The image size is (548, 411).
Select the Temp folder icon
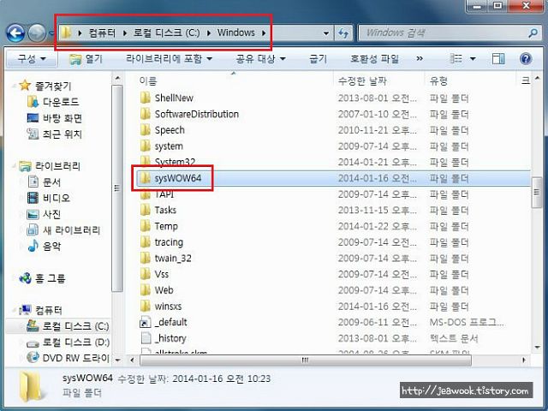coord(146,226)
